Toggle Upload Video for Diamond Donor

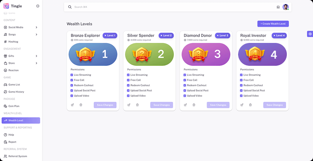point(185,96)
